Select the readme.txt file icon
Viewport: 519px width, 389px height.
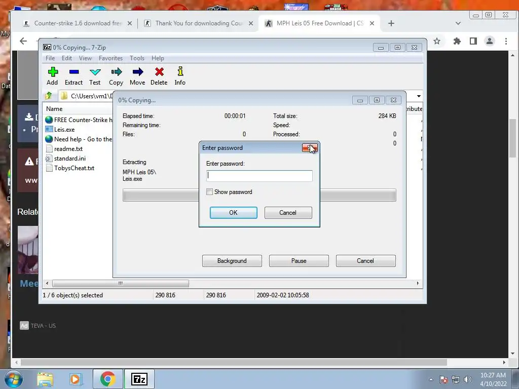(49, 148)
